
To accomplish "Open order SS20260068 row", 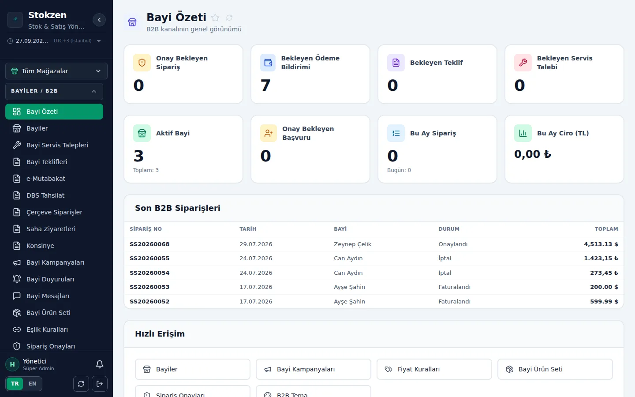I will [x=374, y=244].
